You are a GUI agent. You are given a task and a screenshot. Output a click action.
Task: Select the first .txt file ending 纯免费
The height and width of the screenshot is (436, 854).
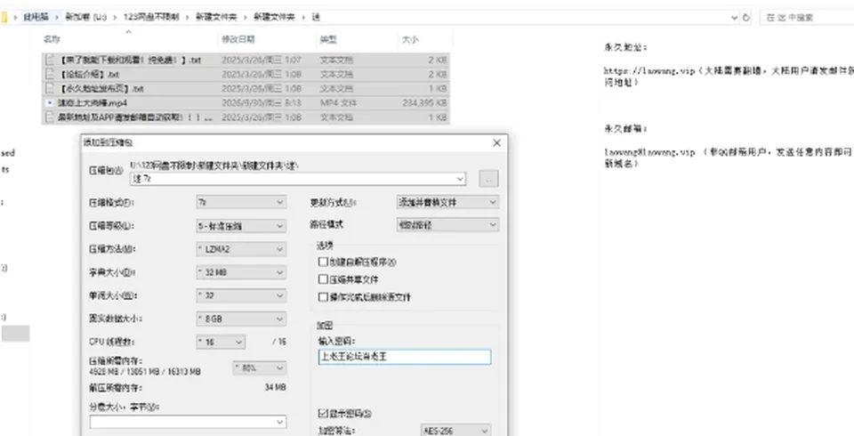pyautogui.click(x=130, y=60)
